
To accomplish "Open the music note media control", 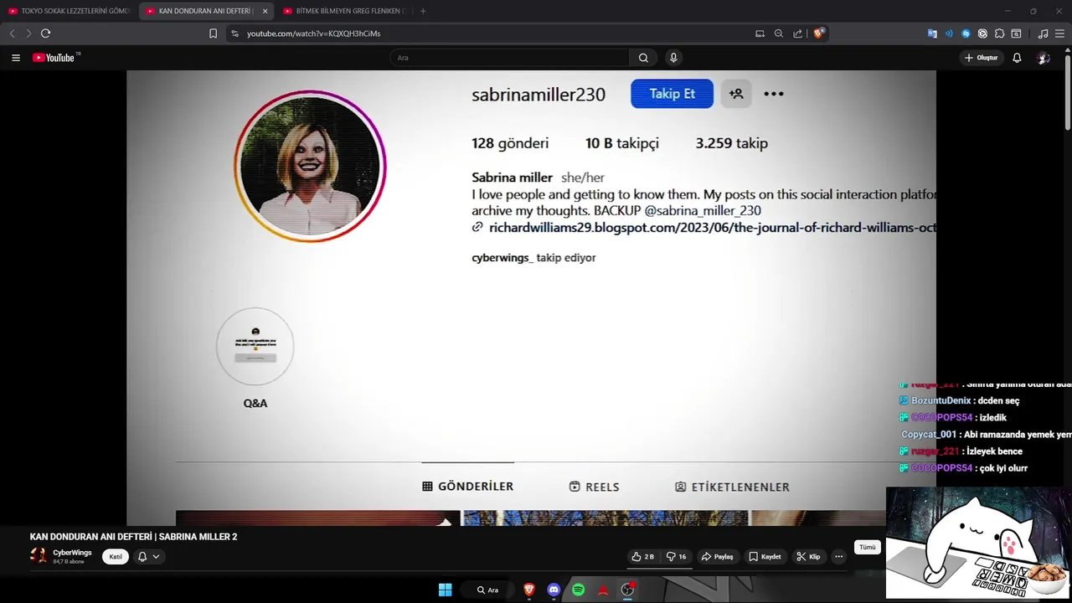I will (x=1043, y=33).
